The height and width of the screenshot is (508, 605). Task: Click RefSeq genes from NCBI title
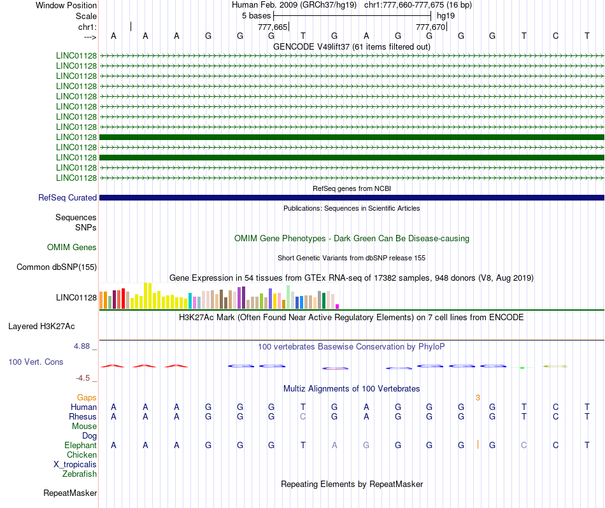coord(352,188)
